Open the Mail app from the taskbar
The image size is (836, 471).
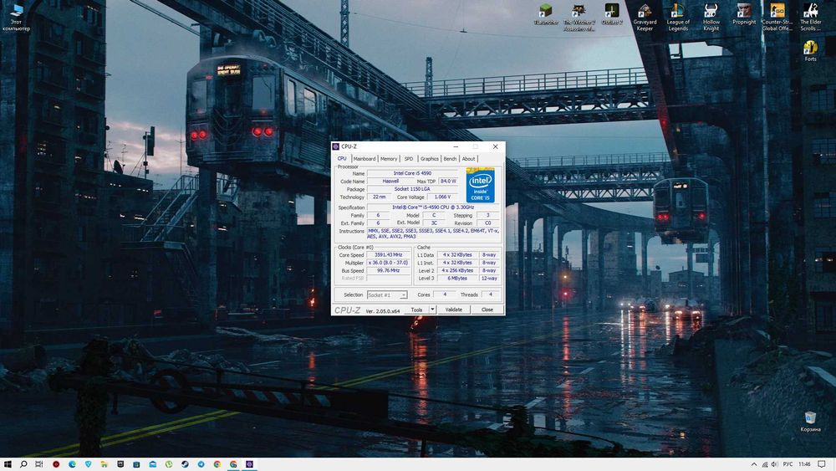click(153, 464)
